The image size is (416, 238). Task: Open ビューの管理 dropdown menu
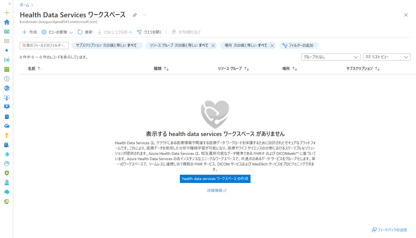(57, 32)
